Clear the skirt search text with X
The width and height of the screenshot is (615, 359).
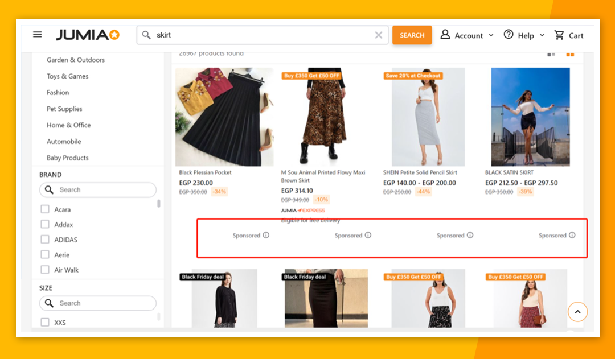pos(379,35)
